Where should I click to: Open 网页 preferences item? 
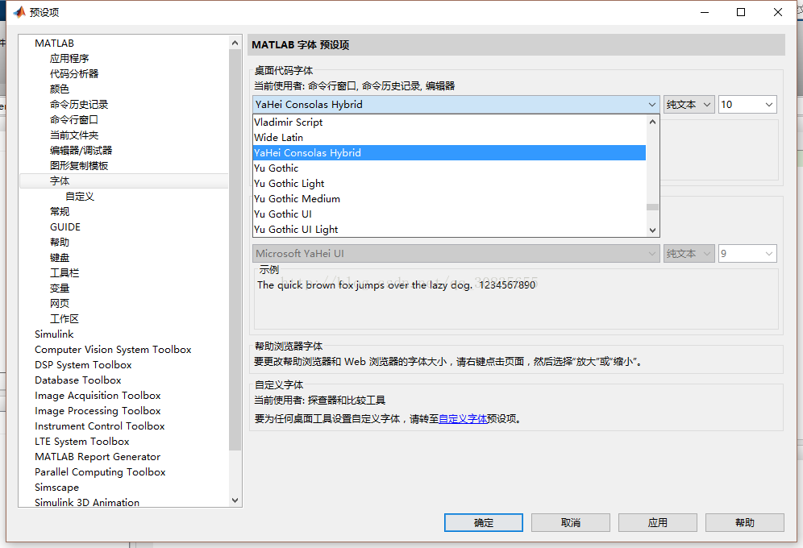(x=60, y=304)
